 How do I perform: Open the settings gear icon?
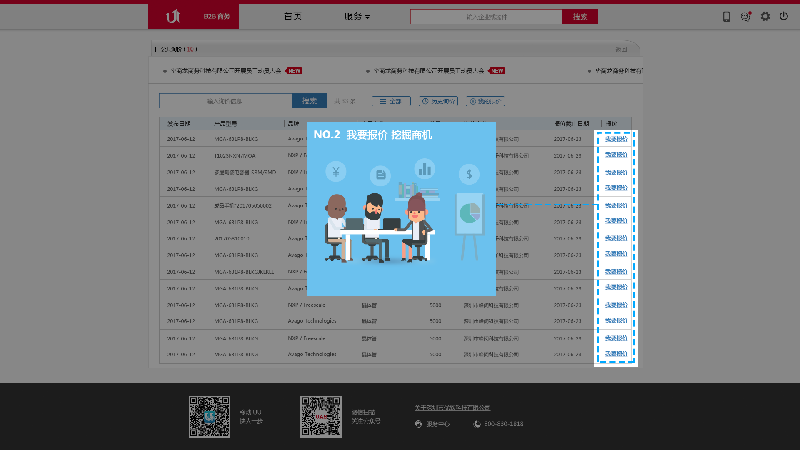click(765, 16)
